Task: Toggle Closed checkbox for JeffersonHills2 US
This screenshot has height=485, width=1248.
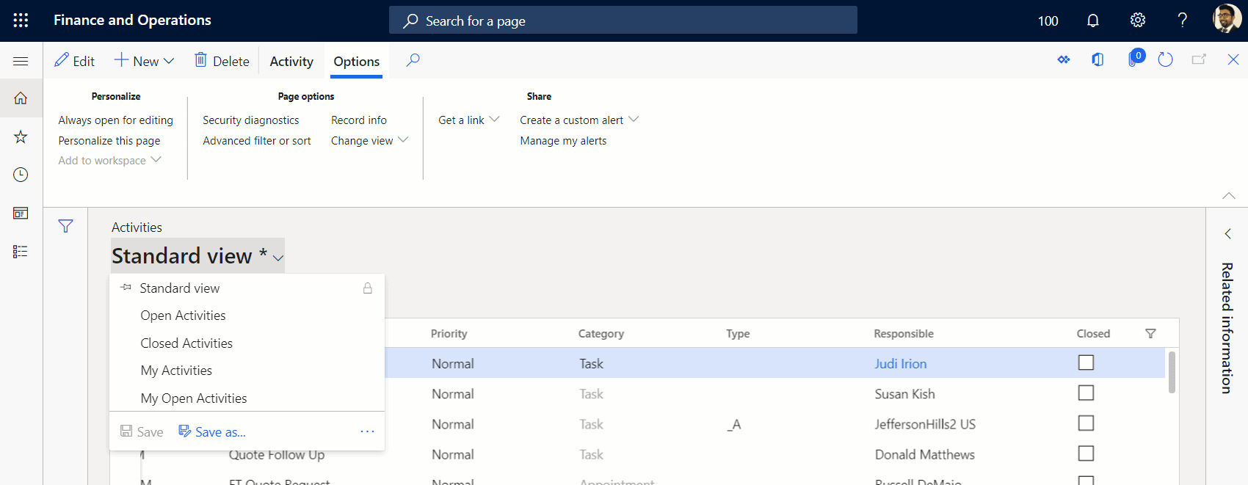Action: pyautogui.click(x=1086, y=423)
